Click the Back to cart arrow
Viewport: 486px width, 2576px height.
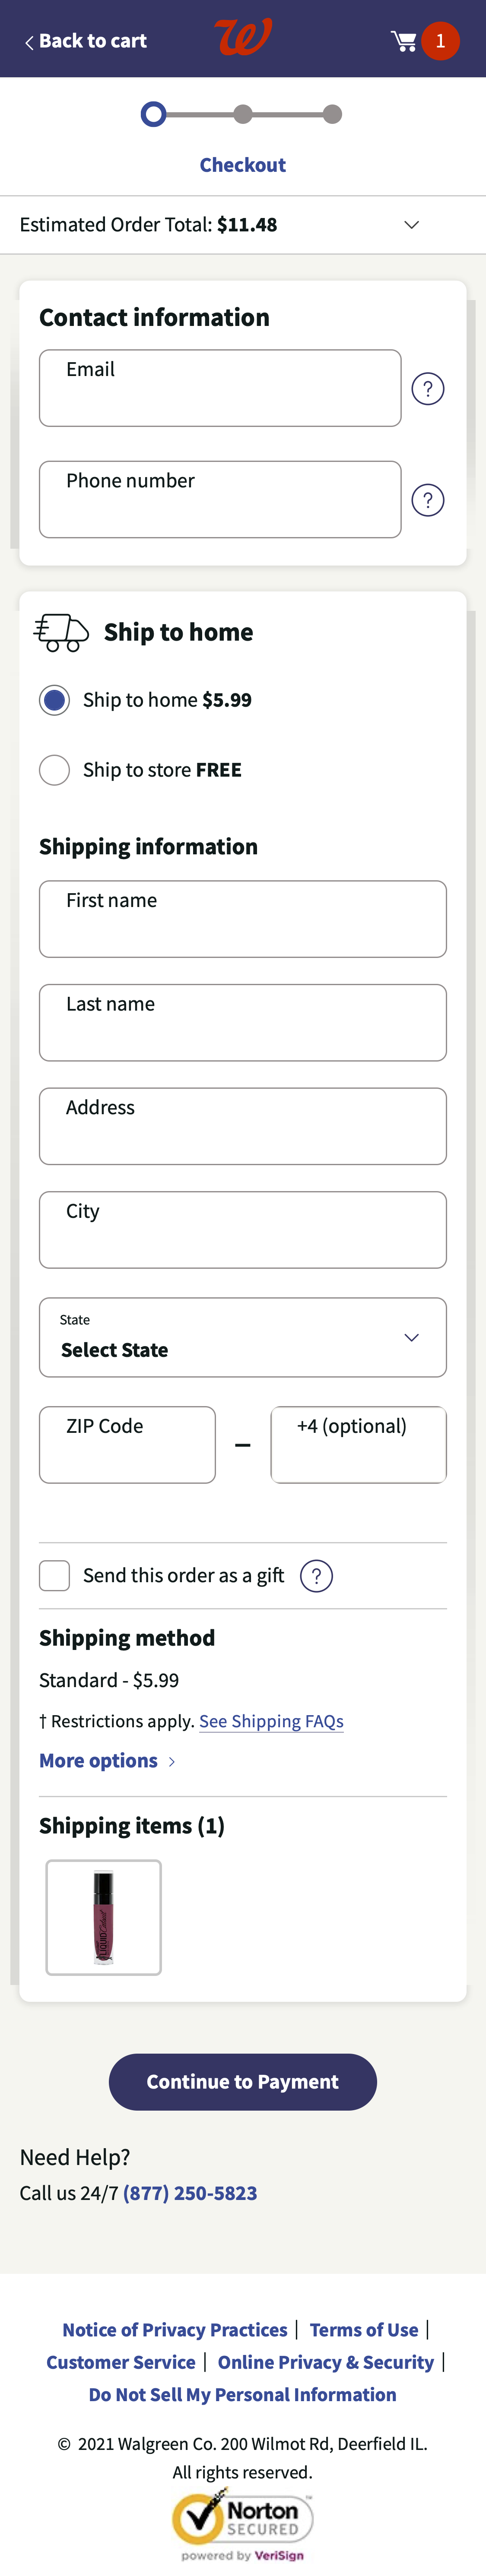click(x=29, y=42)
